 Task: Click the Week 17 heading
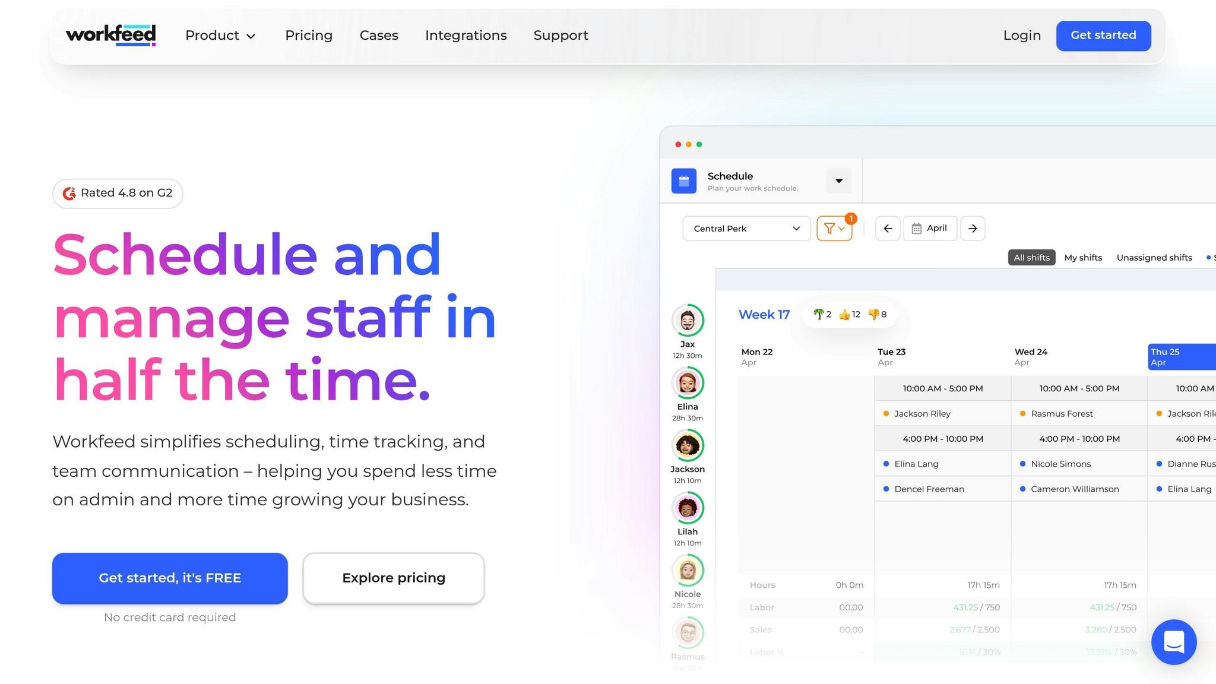pos(764,315)
